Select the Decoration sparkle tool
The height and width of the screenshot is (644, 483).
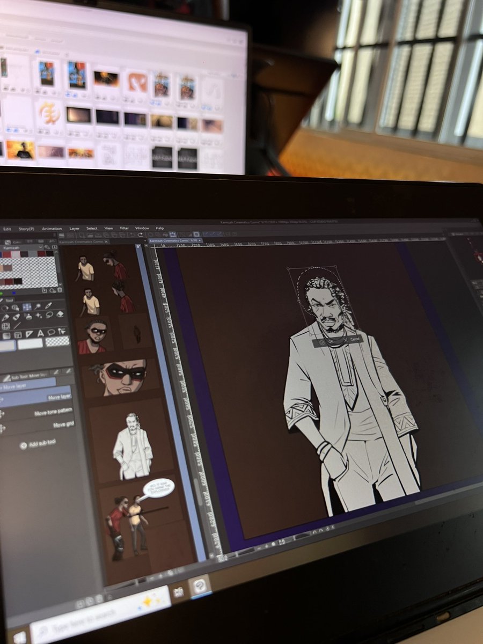click(x=39, y=316)
